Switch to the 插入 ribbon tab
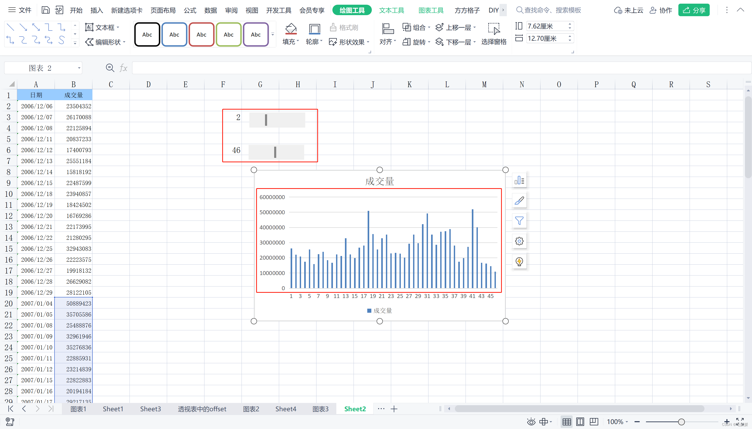The height and width of the screenshot is (429, 752). pyautogui.click(x=97, y=10)
